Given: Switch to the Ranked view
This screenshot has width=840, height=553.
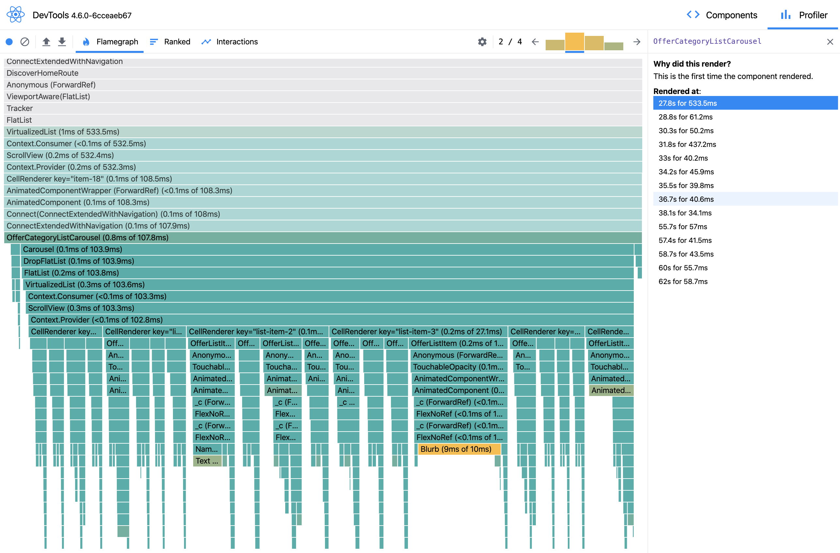Looking at the screenshot, I should (170, 42).
